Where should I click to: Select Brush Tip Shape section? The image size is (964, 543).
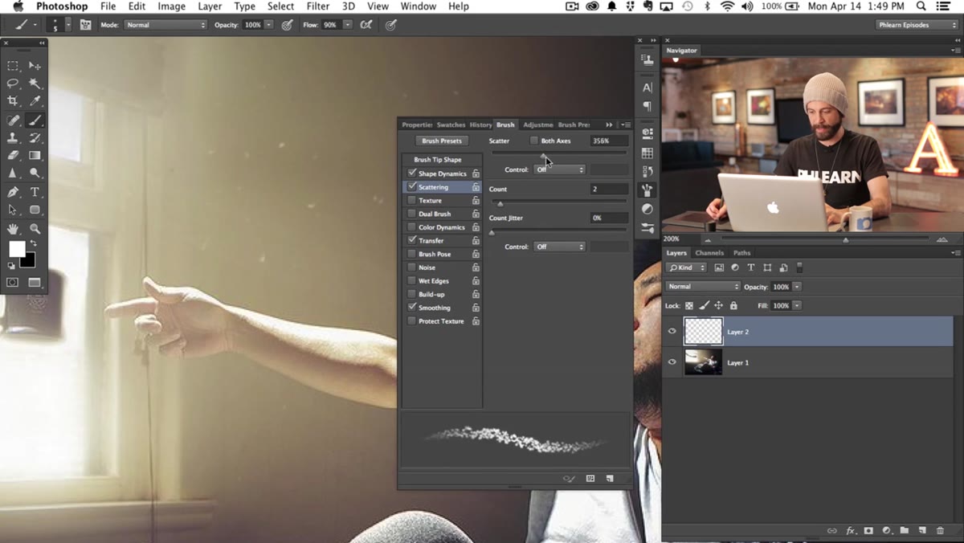pyautogui.click(x=438, y=160)
